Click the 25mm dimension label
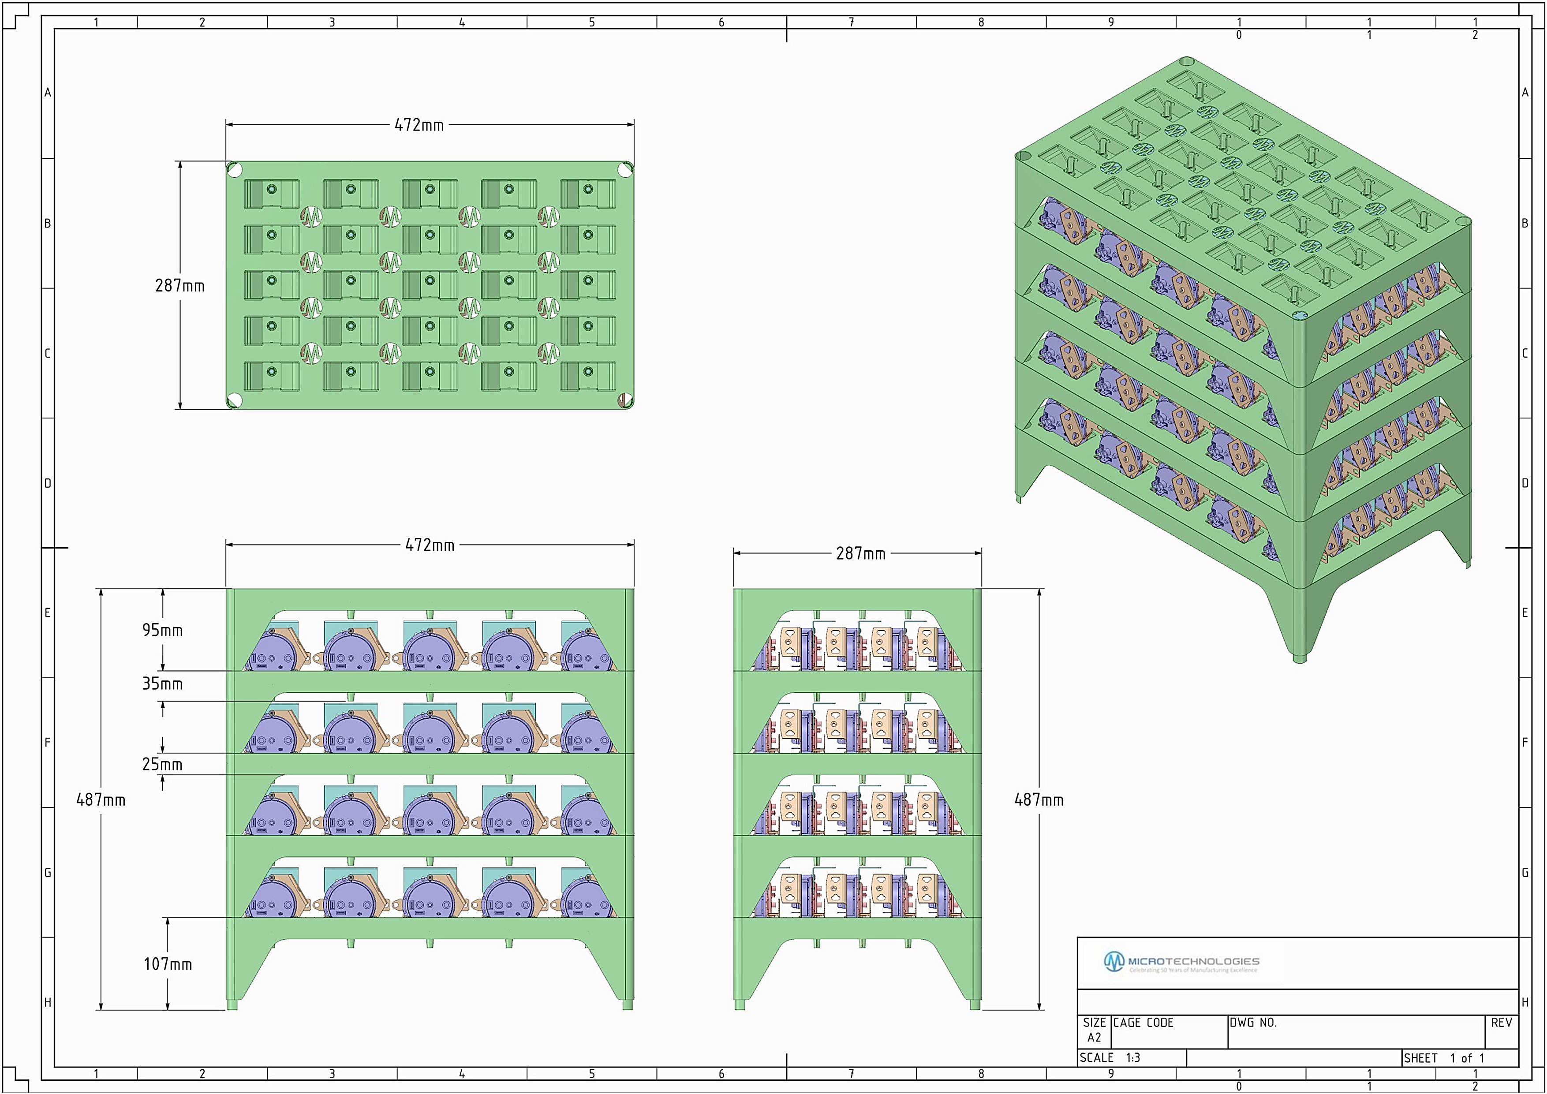The width and height of the screenshot is (1547, 1094). pos(162,765)
